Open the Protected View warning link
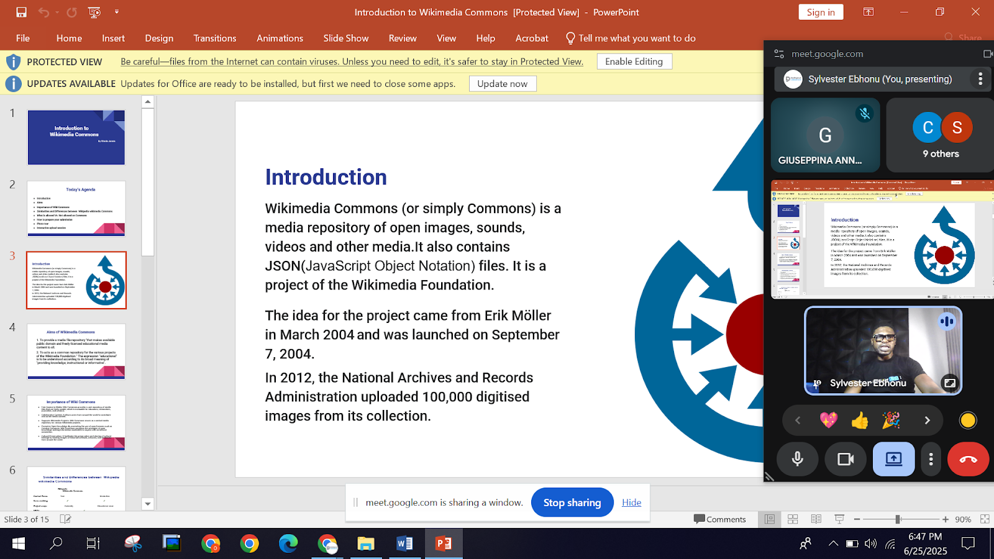 352,61
